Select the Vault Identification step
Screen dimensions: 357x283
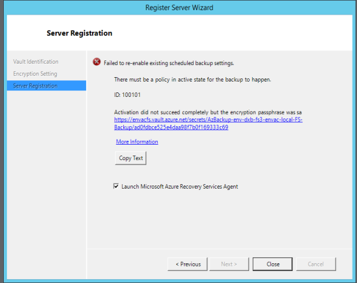36,62
